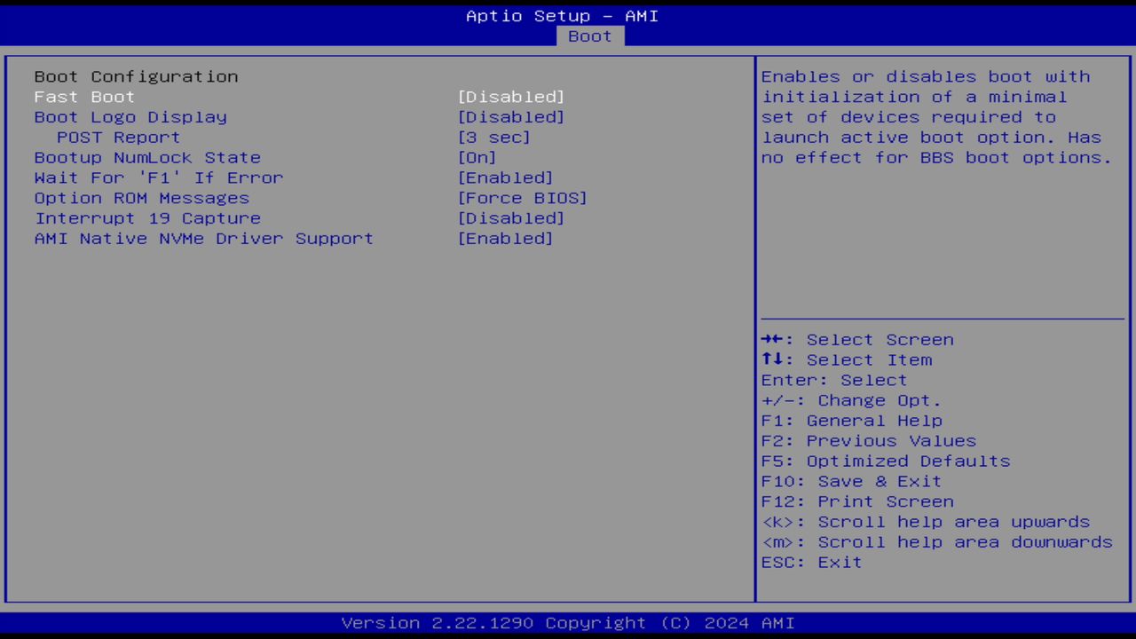Open Boot Logo Display [Disabled] value
This screenshot has height=639, width=1136.
point(511,117)
